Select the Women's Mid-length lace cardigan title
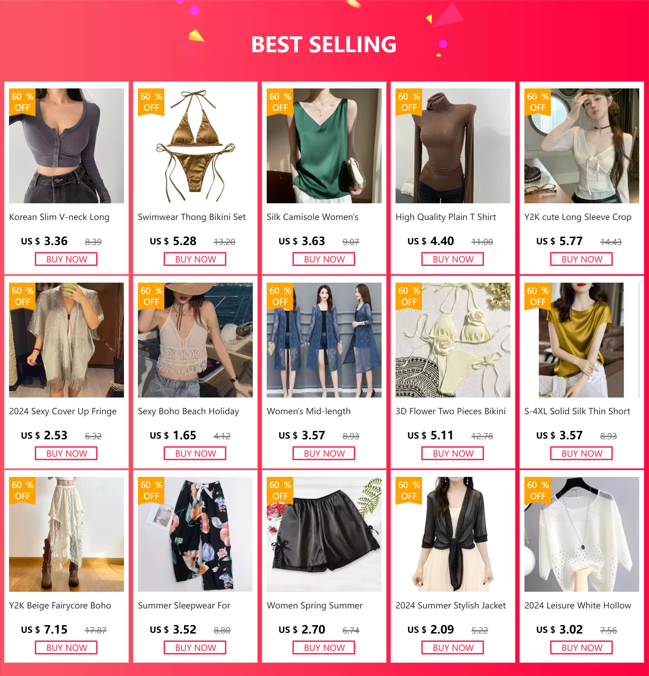The image size is (649, 676). [x=308, y=411]
